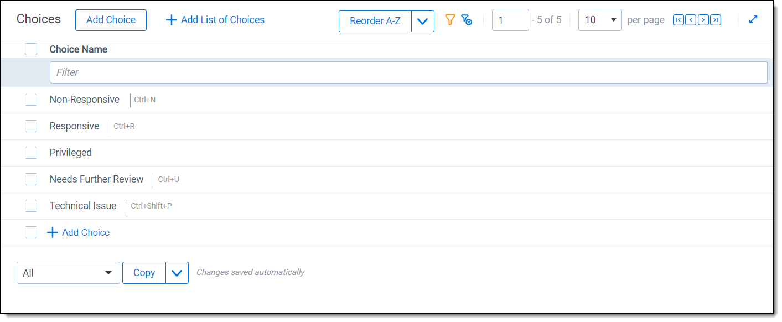Open the Copy button dropdown arrow
782x322 pixels.
point(177,273)
